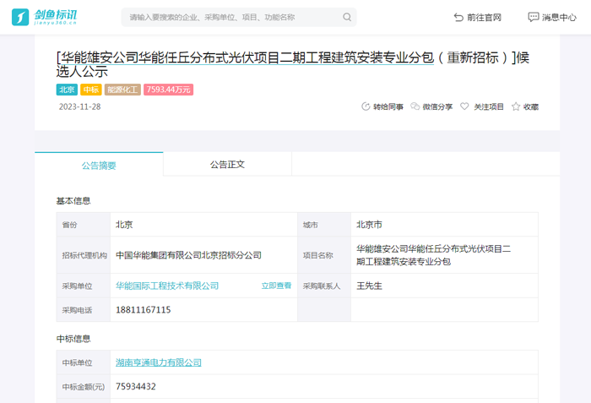Select phone number 18811167115

click(x=144, y=310)
